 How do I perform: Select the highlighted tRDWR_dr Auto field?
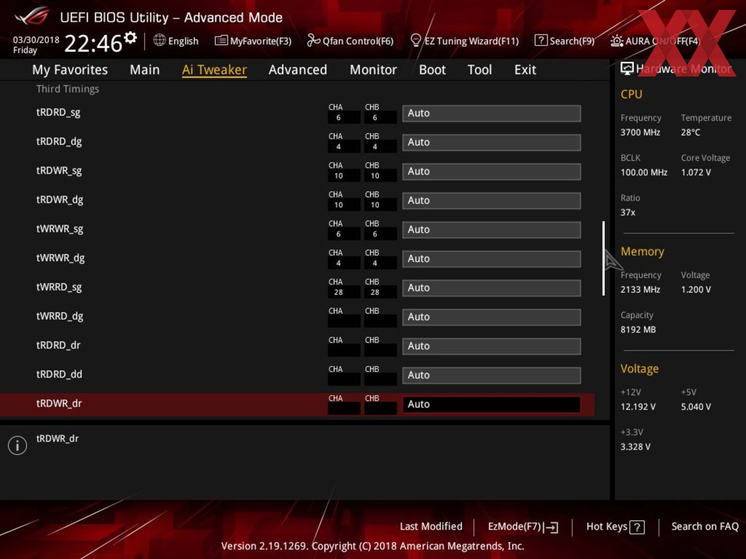(491, 404)
